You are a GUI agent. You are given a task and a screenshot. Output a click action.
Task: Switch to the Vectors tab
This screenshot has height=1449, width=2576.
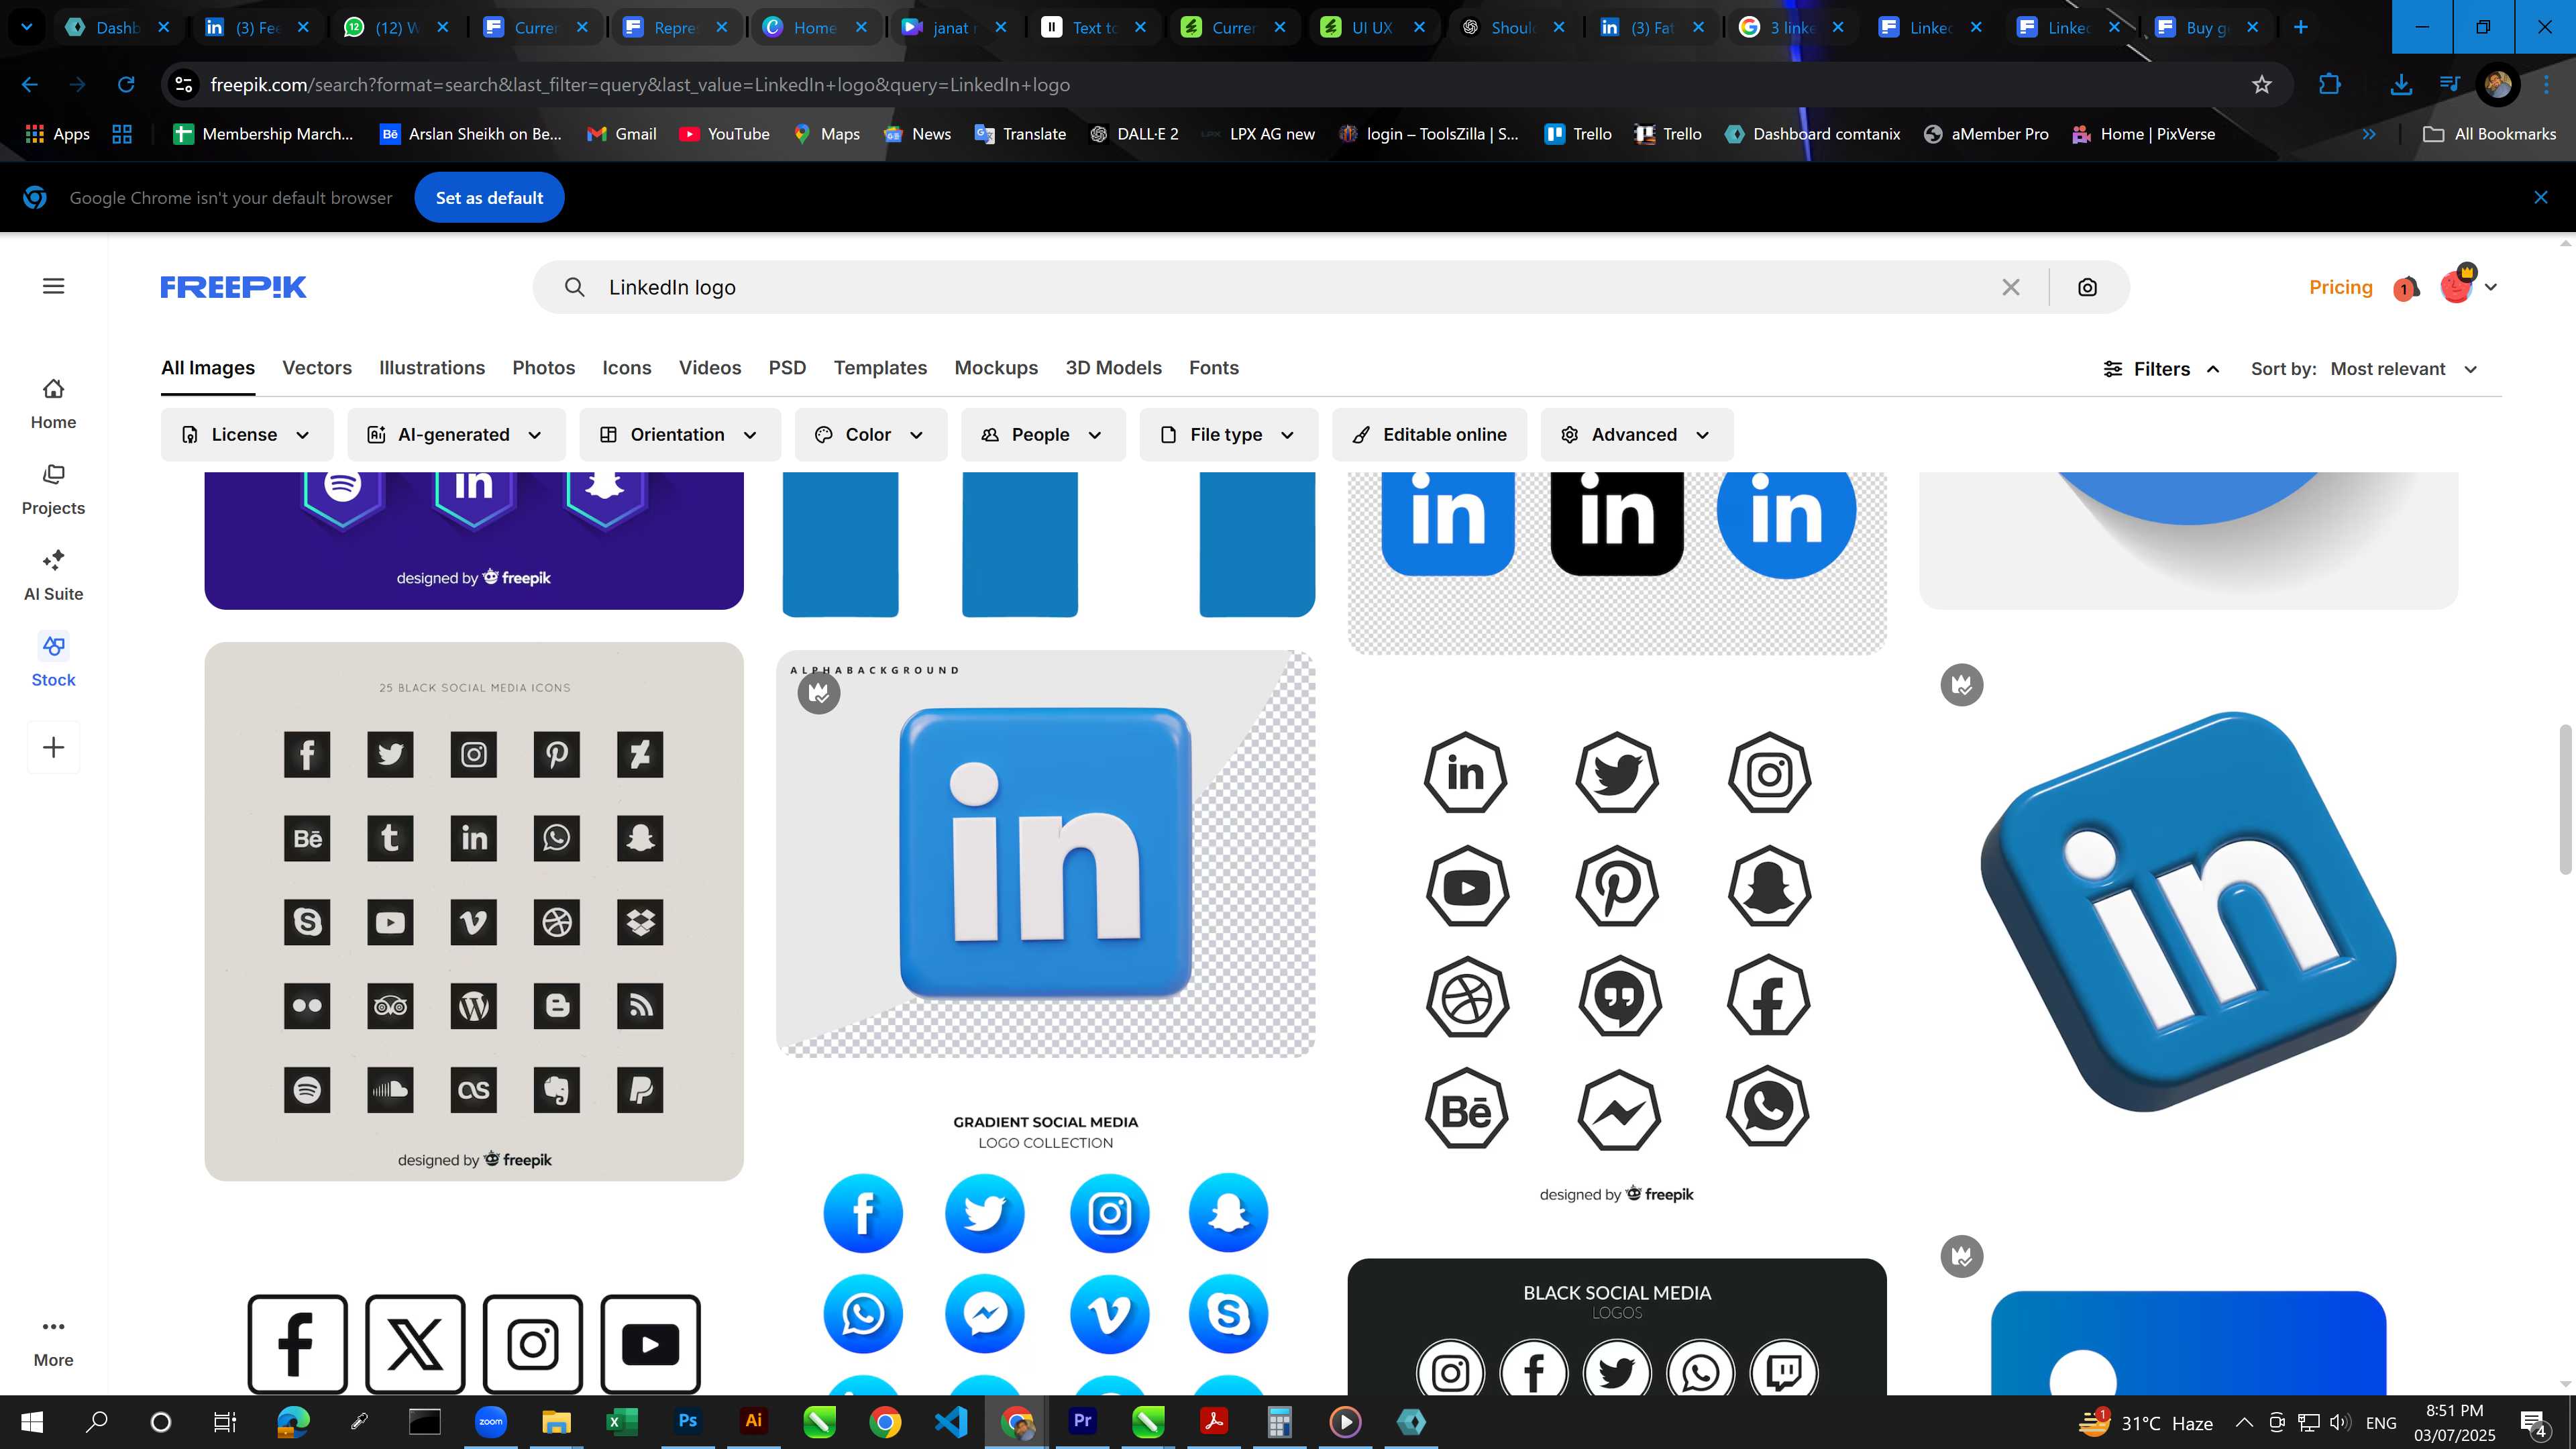(x=317, y=368)
